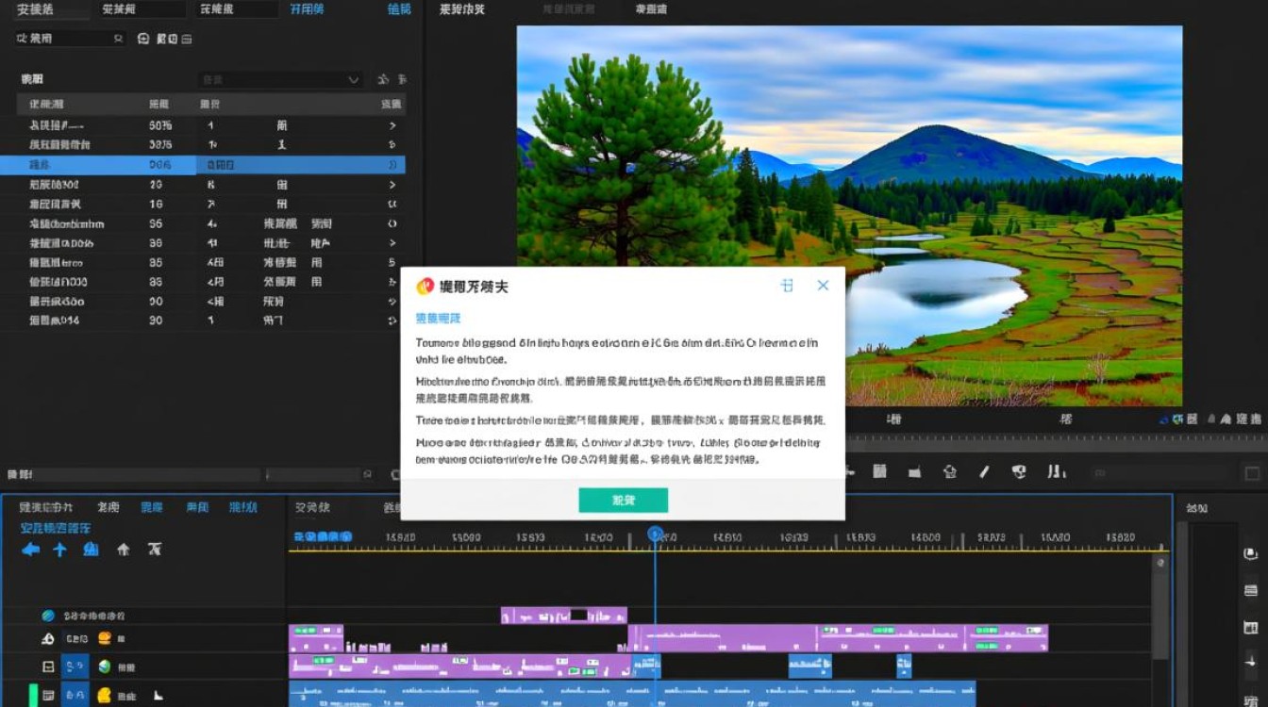
Task: Switch to the blue tab atop project panel
Action: (307, 9)
